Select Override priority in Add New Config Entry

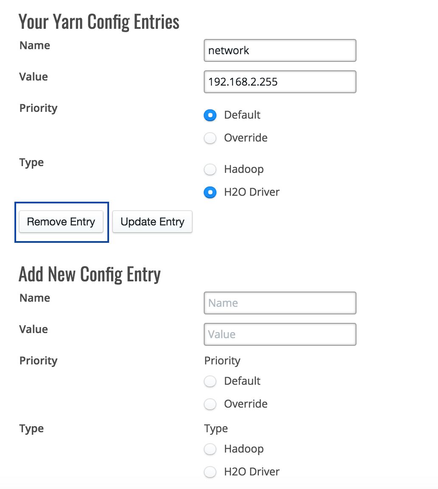(210, 404)
